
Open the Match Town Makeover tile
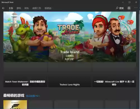[25, 74]
